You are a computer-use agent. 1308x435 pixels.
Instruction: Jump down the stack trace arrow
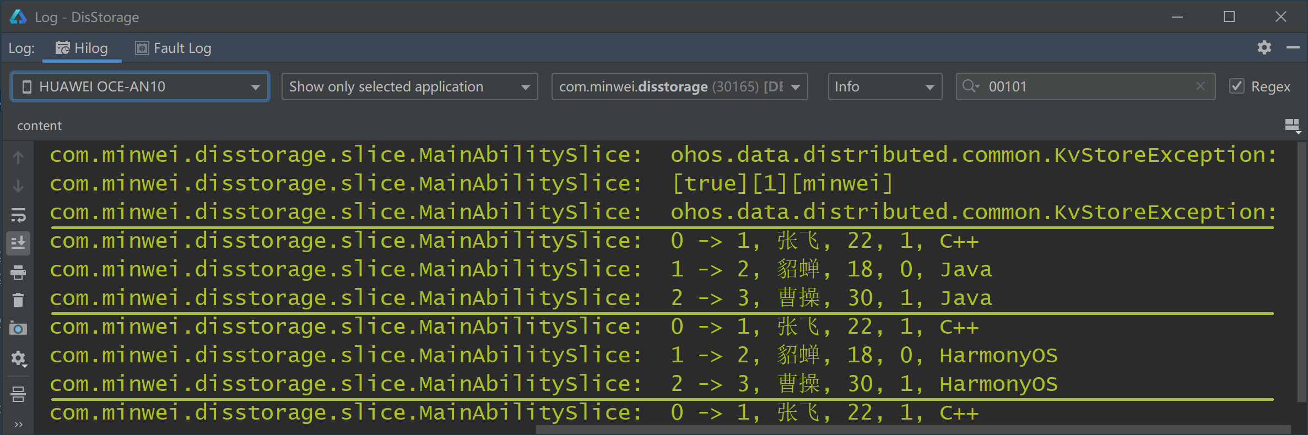(18, 186)
